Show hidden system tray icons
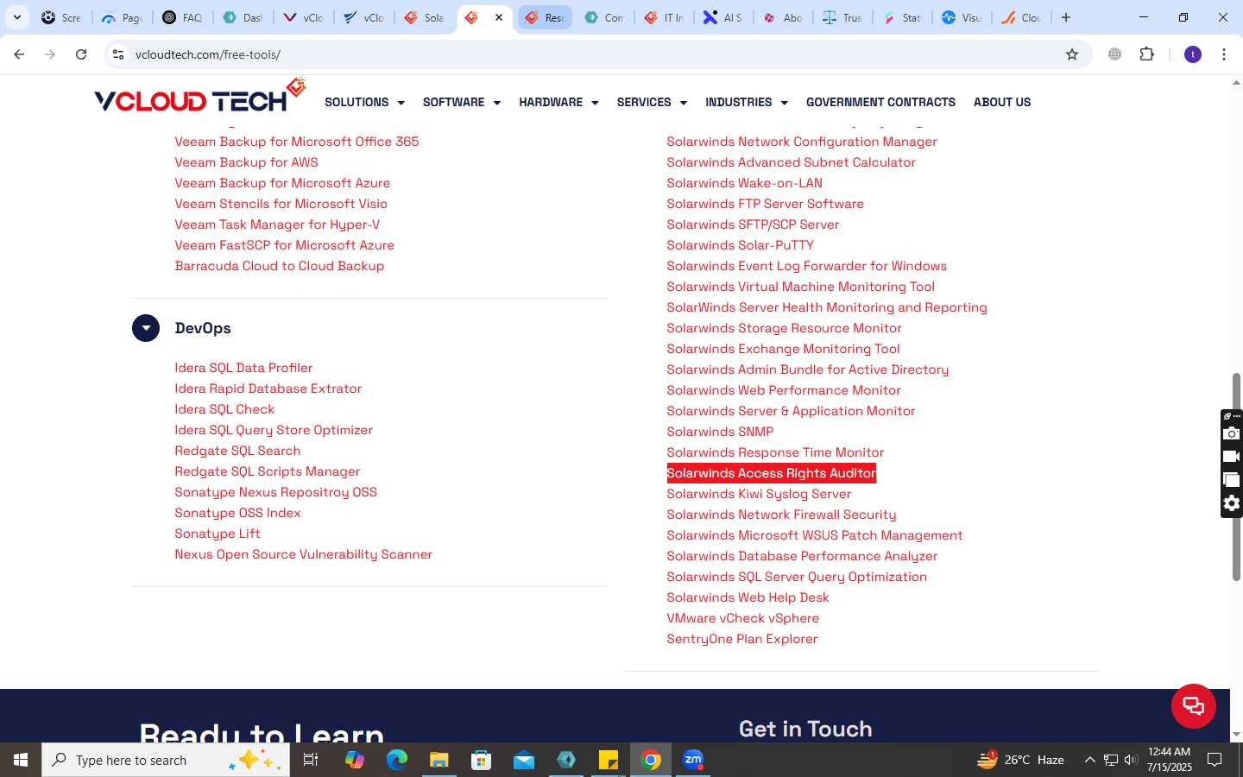 click(x=1089, y=760)
